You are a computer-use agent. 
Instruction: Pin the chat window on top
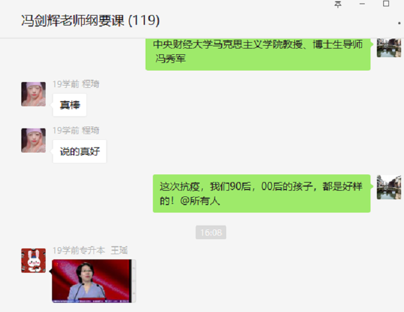[338, 4]
